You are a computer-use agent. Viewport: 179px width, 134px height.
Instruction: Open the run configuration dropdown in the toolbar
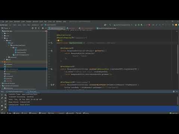(123, 25)
